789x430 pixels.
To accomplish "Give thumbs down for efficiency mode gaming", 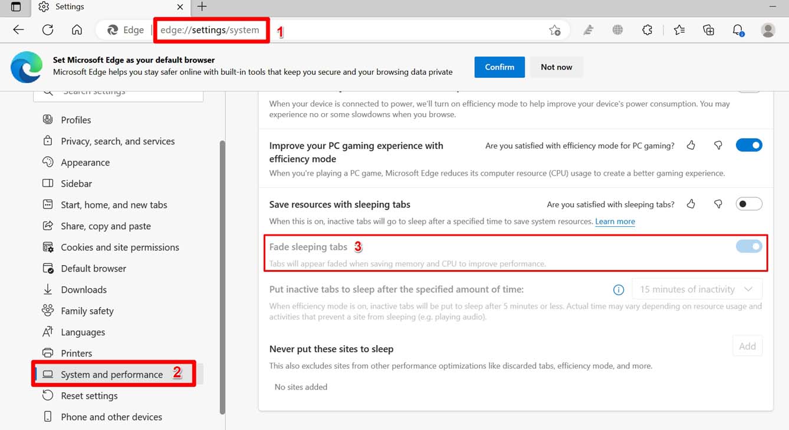I will [718, 145].
